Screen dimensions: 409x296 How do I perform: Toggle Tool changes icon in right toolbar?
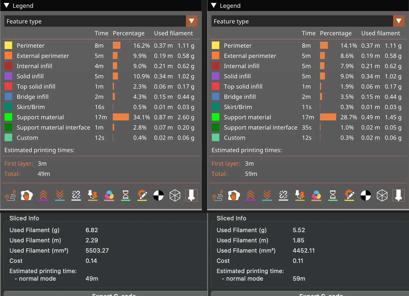click(x=300, y=196)
